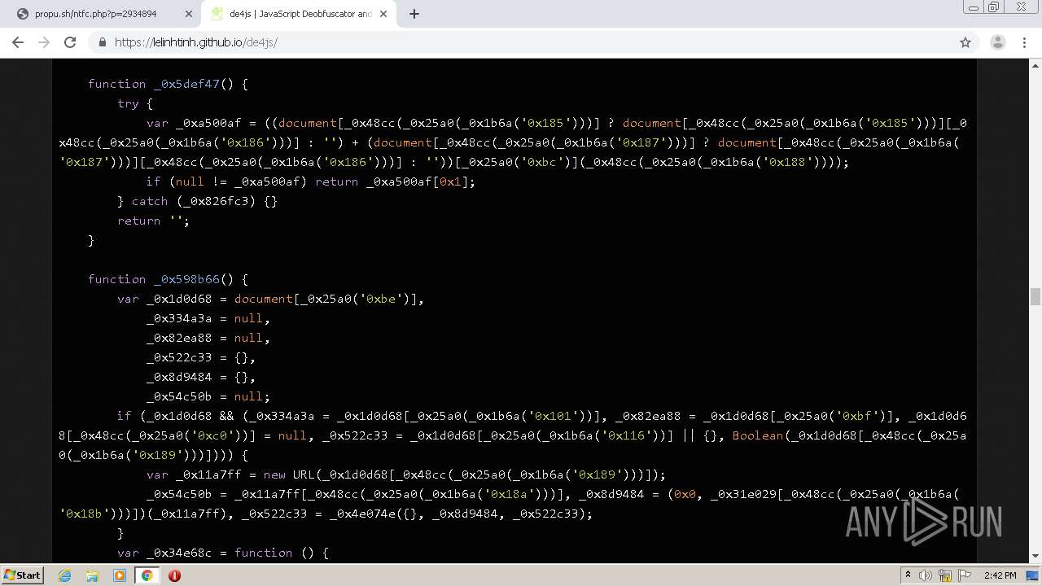
Task: Go back to the previous page
Action: (18, 42)
